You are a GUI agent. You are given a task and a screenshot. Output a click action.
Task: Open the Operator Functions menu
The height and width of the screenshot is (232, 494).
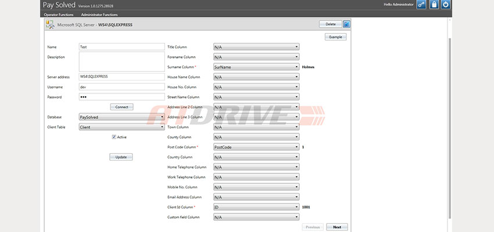coord(59,14)
